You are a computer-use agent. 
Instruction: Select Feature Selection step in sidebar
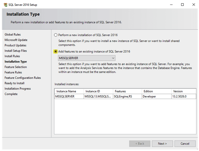coord(16,67)
